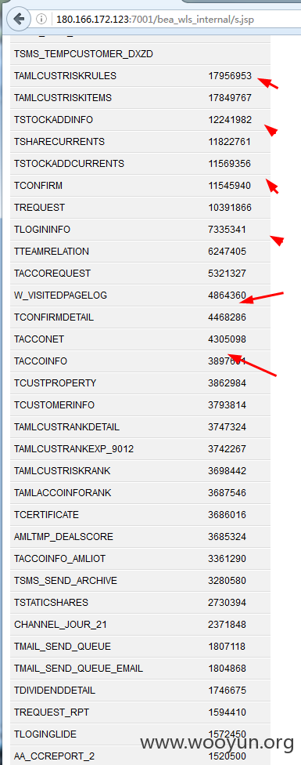The height and width of the screenshot is (765, 301).
Task: Select the TMAIL_SEND_QUEUE table name
Action: click(63, 647)
